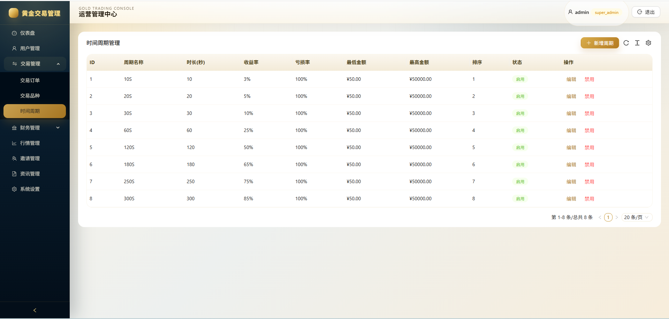Screen dimensions: 669x319
Task: Click the 邀请管理 people icon
Action: pyautogui.click(x=14, y=158)
